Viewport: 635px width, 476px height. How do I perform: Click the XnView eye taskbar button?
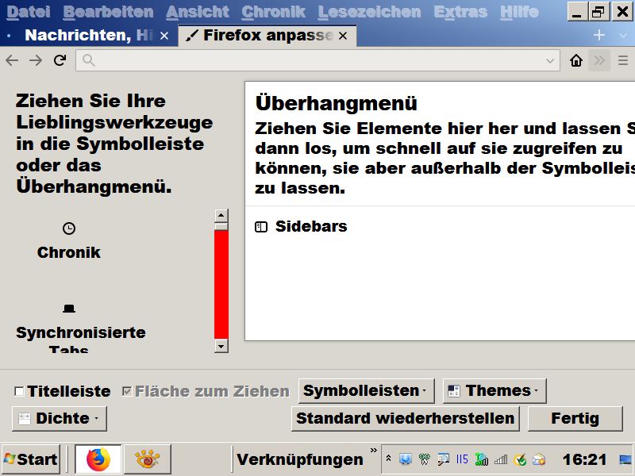pyautogui.click(x=148, y=459)
